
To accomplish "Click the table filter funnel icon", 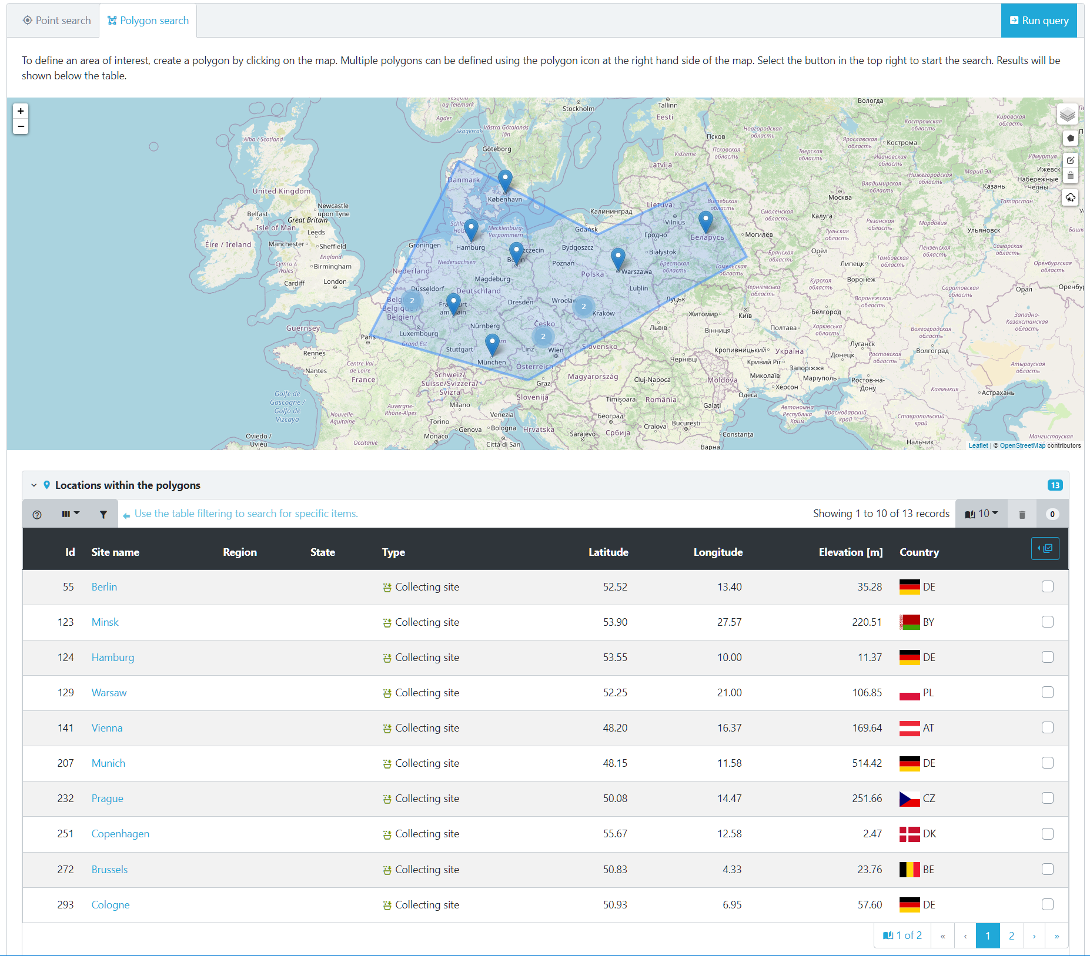I will tap(103, 514).
